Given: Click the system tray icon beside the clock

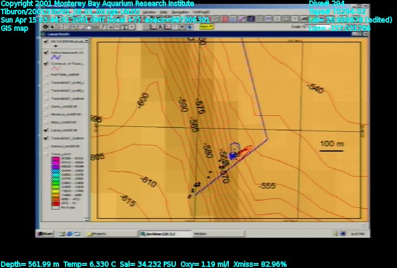Looking at the screenshot, I should pos(344,233).
